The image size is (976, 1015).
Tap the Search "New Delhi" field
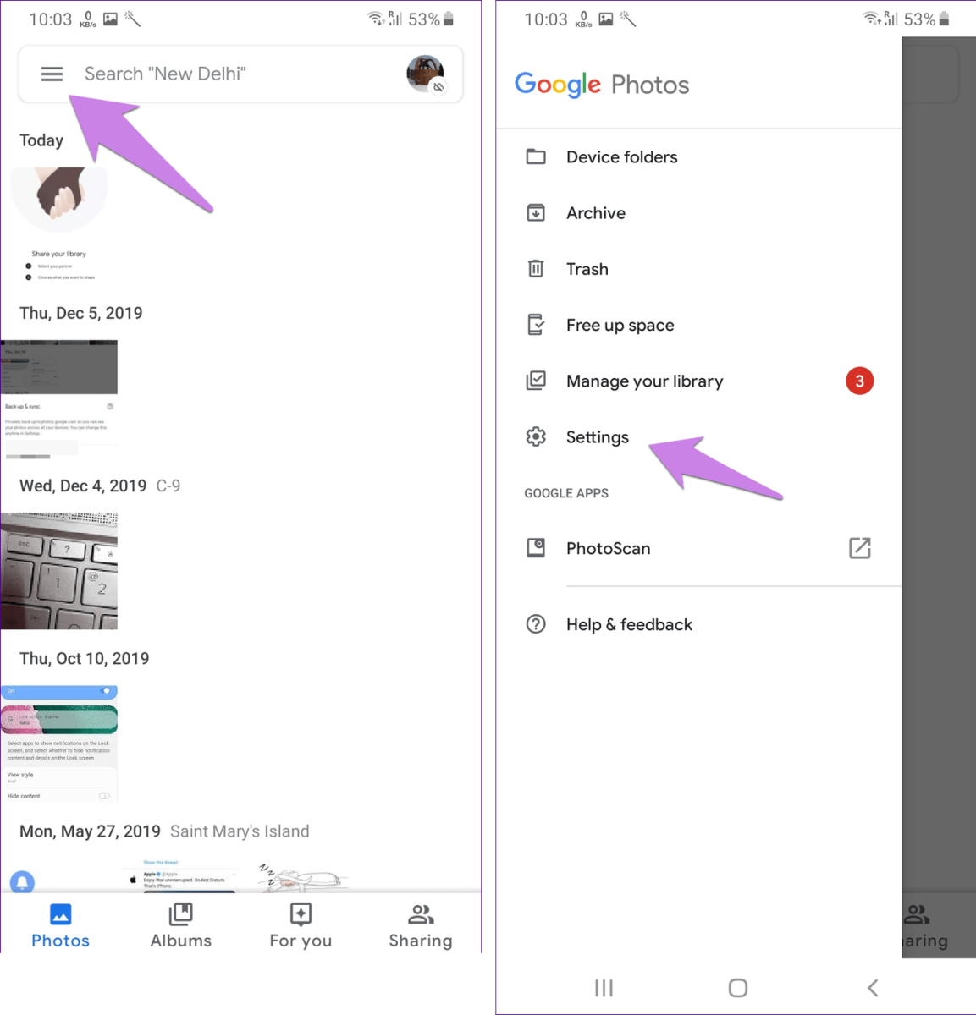[x=240, y=74]
